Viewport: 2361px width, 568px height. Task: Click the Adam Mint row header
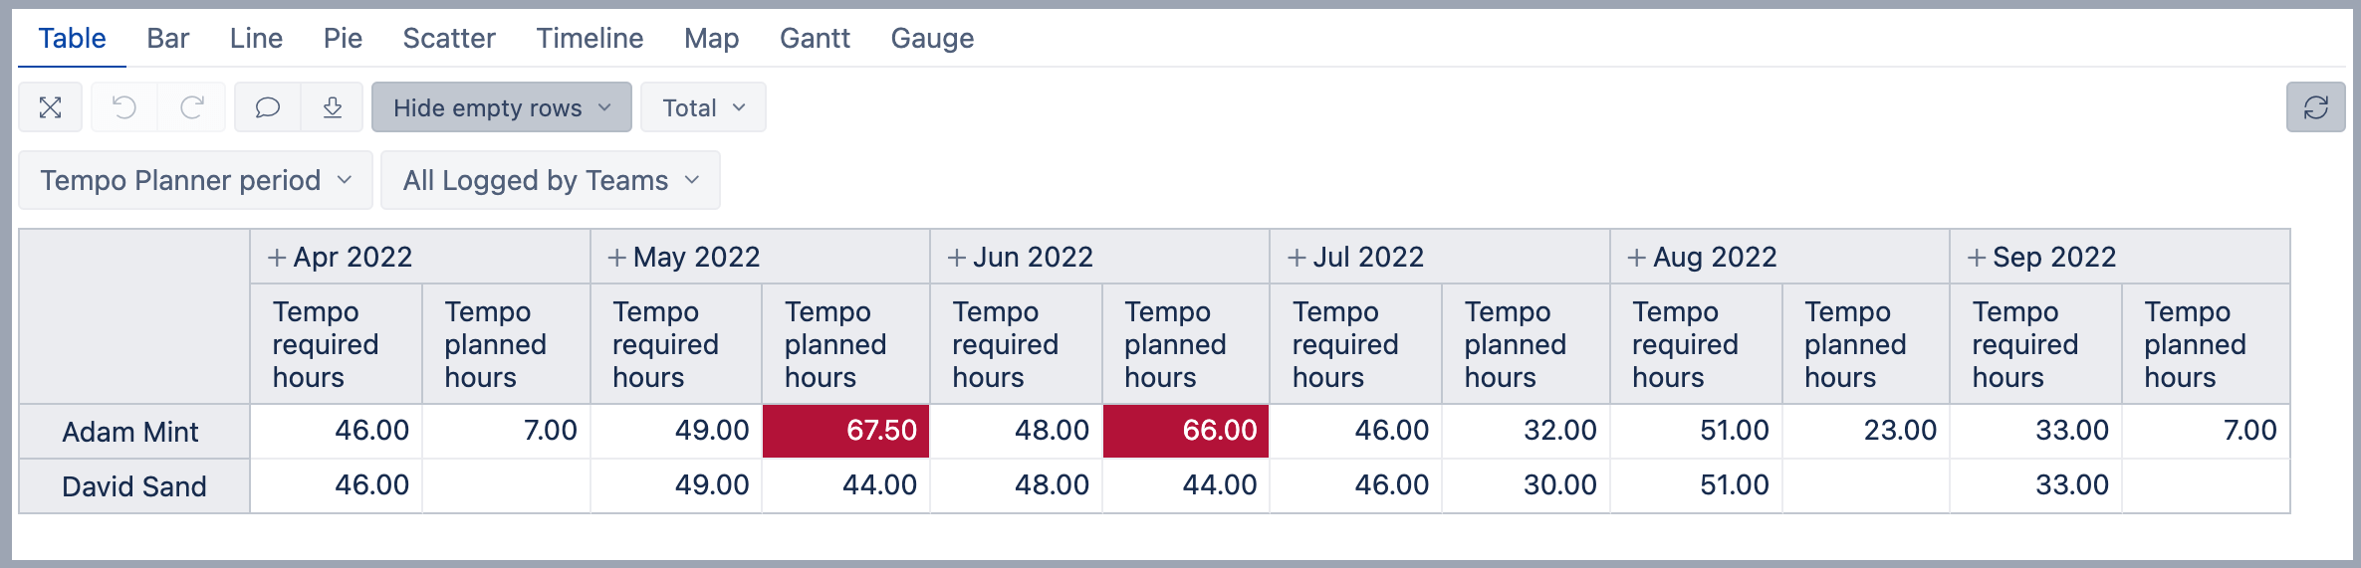point(130,432)
